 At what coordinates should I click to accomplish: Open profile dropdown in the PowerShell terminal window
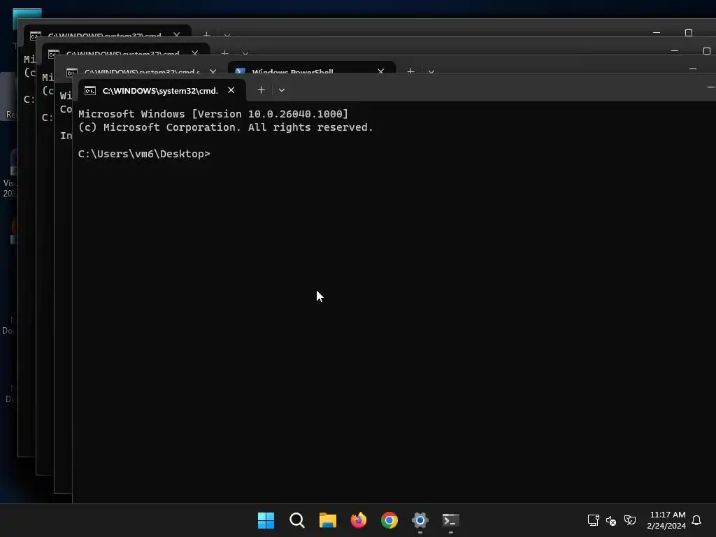click(x=431, y=72)
